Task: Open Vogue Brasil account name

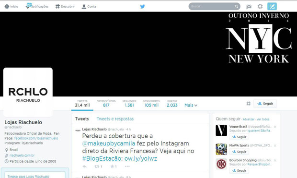Action: click(238, 127)
